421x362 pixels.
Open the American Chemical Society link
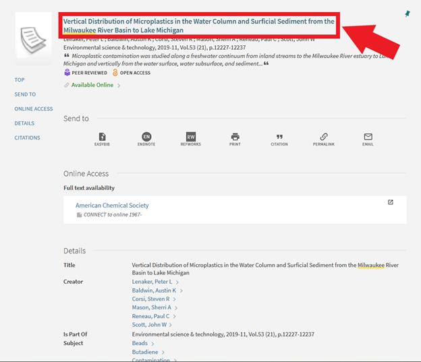coord(112,206)
